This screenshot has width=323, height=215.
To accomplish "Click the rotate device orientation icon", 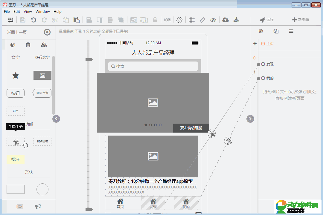I will coord(179,20).
